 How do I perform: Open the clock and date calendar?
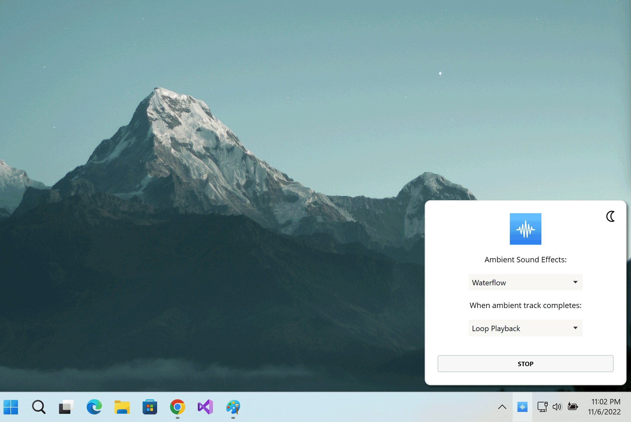[x=605, y=407]
